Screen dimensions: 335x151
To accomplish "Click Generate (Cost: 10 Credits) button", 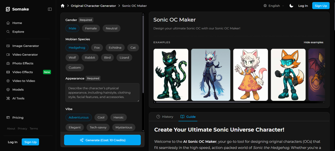I will (x=102, y=140).
